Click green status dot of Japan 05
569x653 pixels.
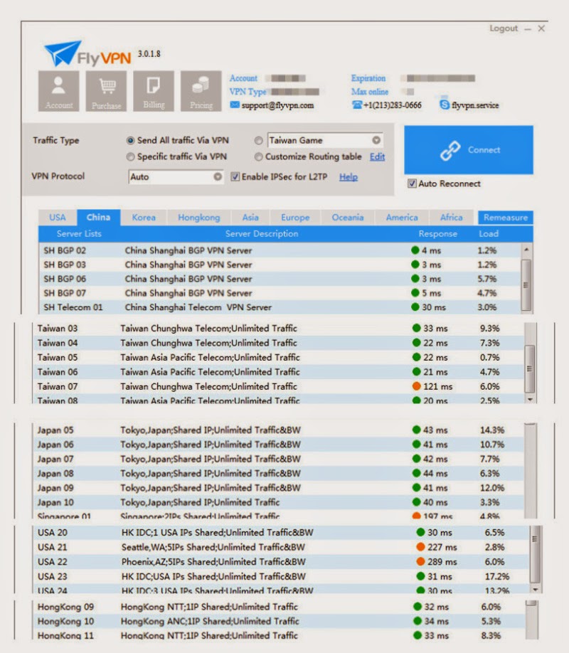click(416, 430)
